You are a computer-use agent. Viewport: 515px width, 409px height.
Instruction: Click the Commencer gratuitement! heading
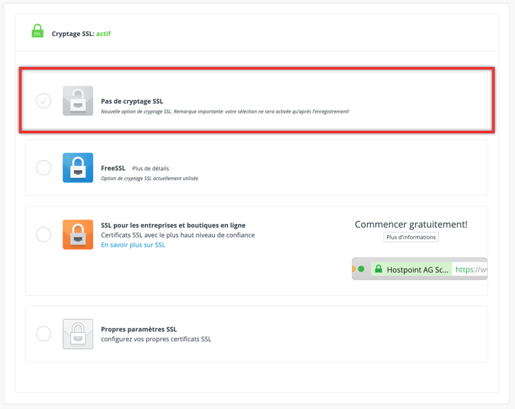(x=411, y=224)
